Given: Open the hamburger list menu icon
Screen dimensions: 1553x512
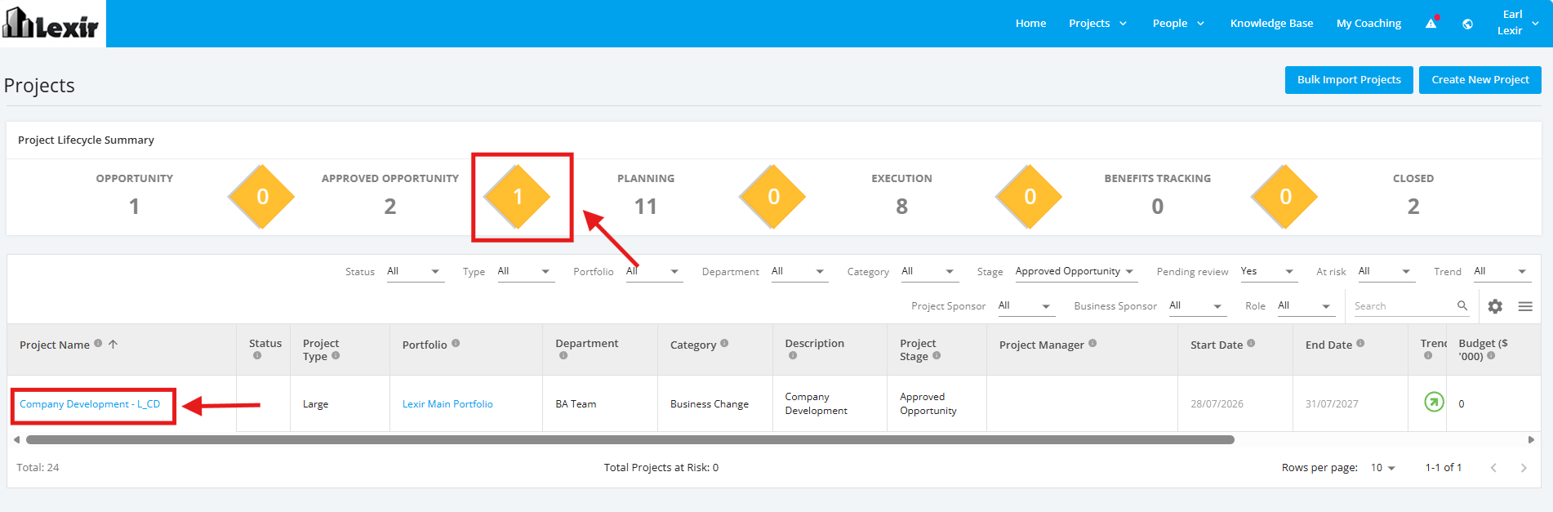Looking at the screenshot, I should pyautogui.click(x=1525, y=306).
